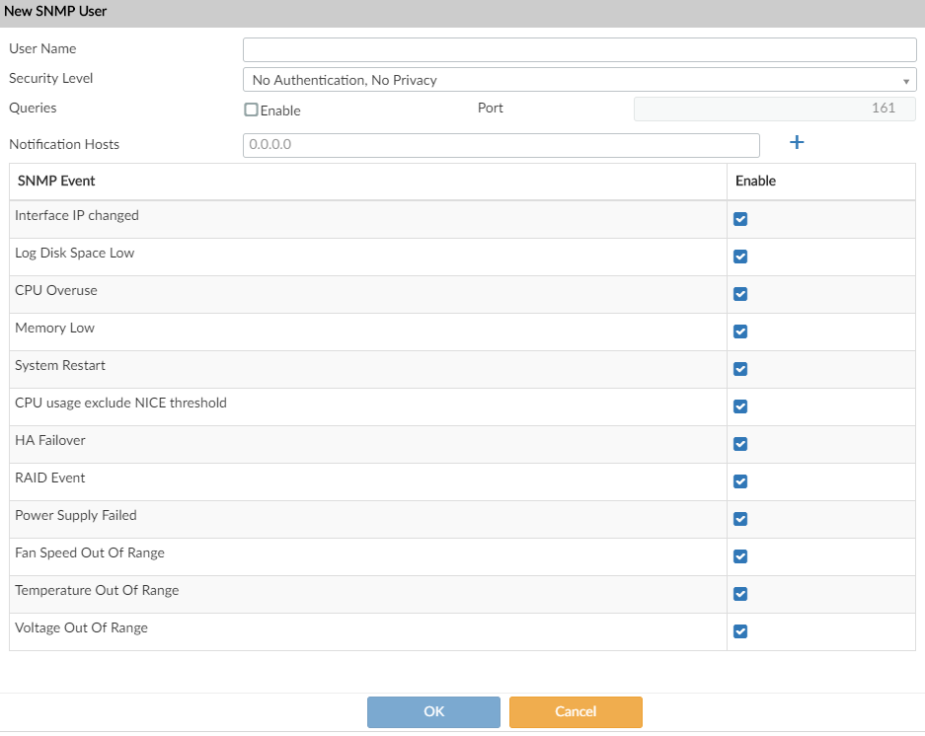
Task: Toggle Power Supply Failed checkbox
Action: click(740, 519)
